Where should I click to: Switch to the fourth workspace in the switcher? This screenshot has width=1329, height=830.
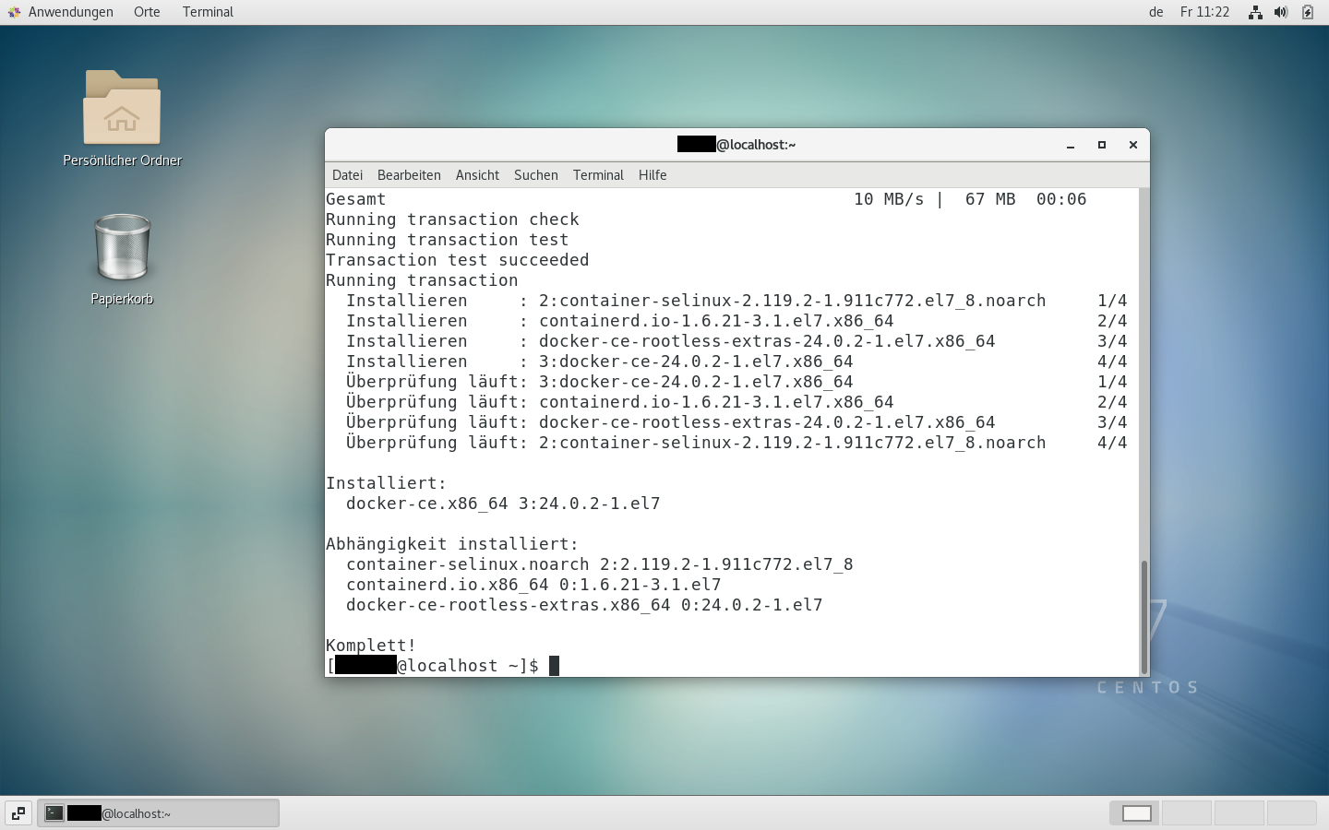click(1291, 812)
